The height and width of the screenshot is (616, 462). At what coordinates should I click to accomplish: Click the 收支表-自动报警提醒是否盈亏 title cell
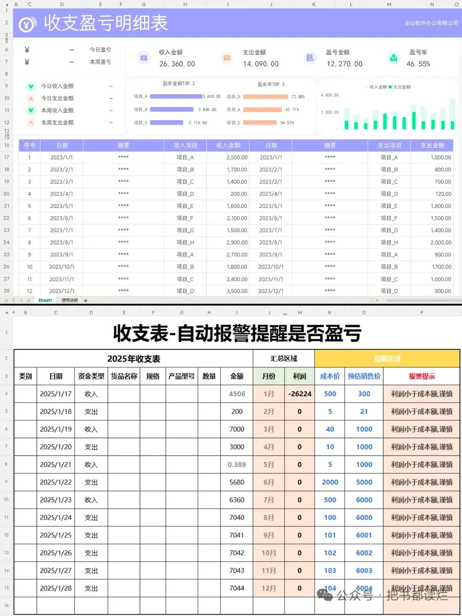[x=237, y=333]
